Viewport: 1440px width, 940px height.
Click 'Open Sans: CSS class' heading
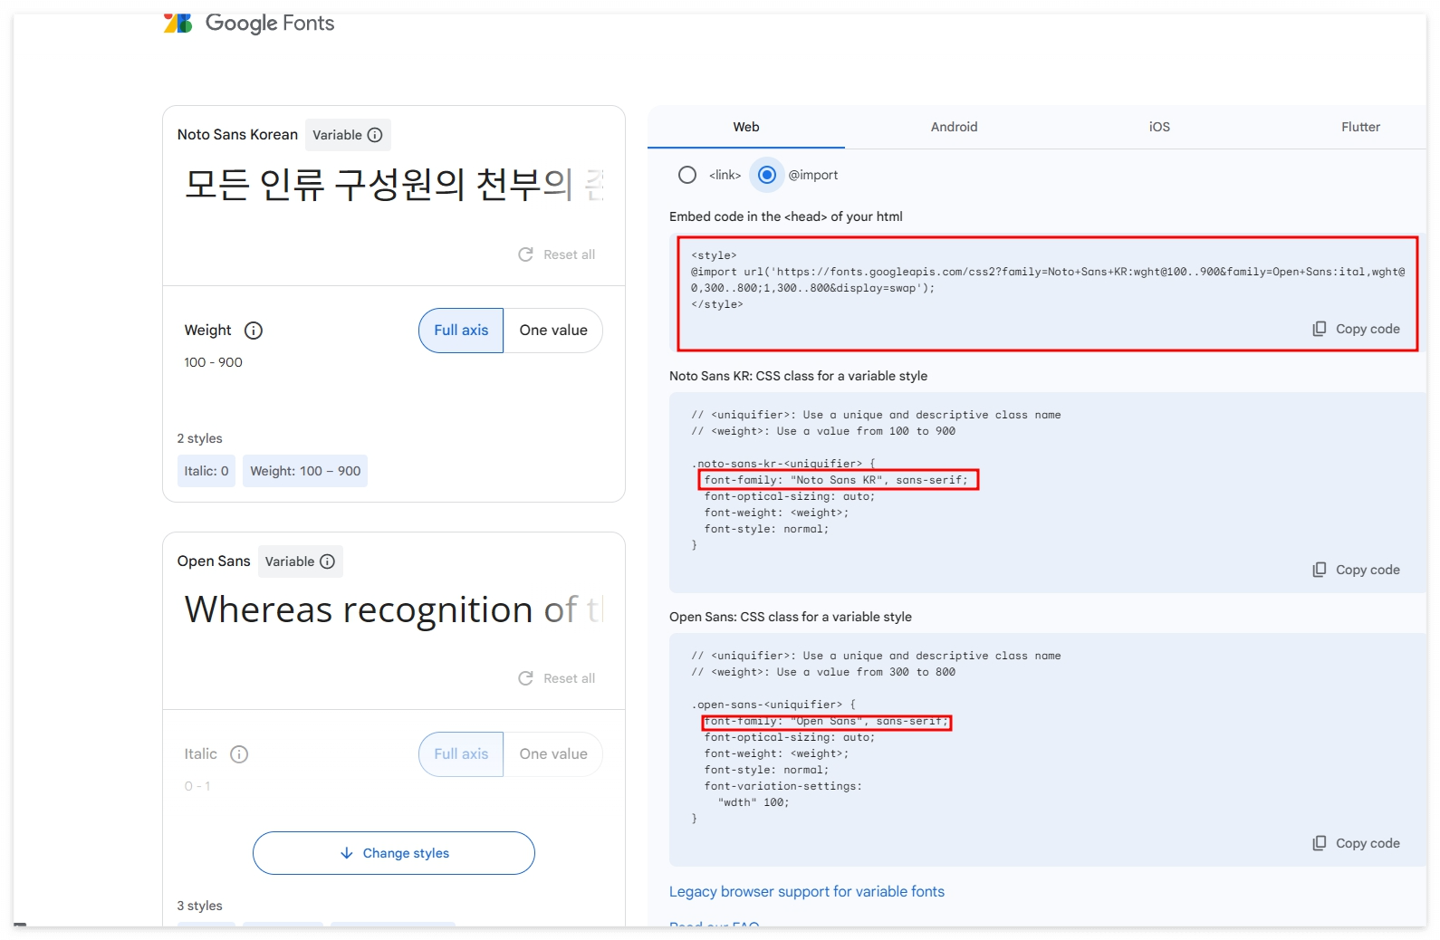pos(791,617)
